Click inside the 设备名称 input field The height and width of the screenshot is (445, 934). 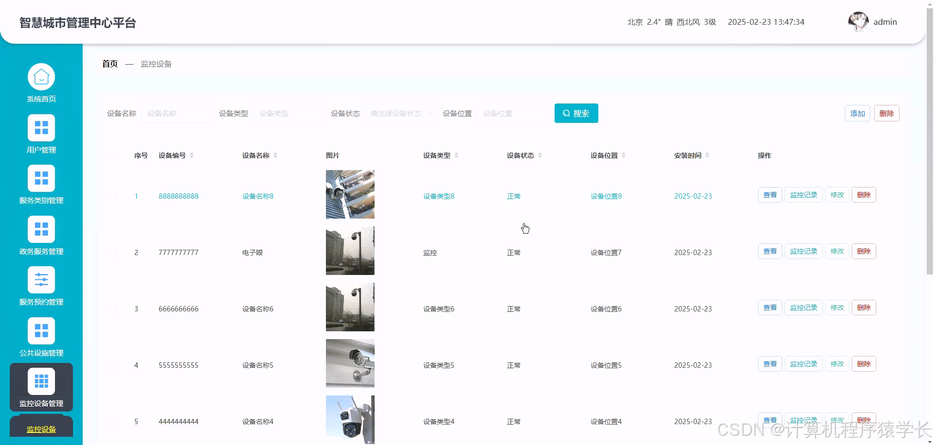tap(177, 113)
